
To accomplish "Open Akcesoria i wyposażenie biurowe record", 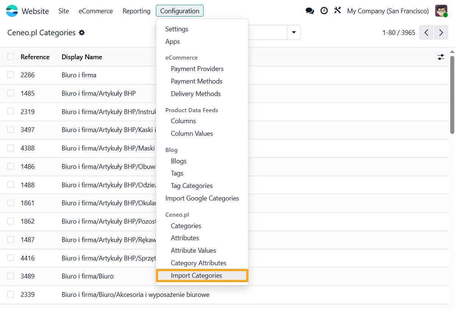I will tap(136, 295).
